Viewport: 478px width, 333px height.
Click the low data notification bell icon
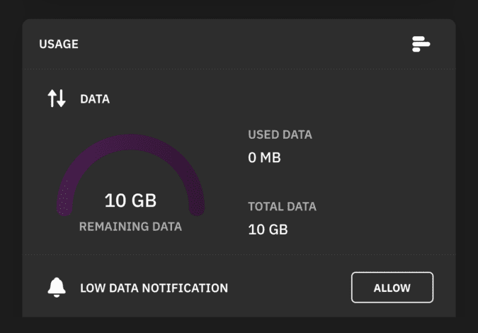tap(57, 287)
